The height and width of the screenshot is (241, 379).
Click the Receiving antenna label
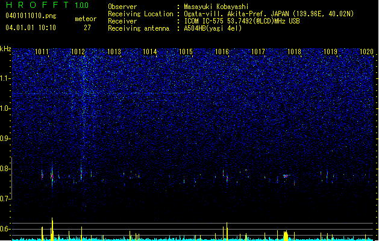coord(139,28)
